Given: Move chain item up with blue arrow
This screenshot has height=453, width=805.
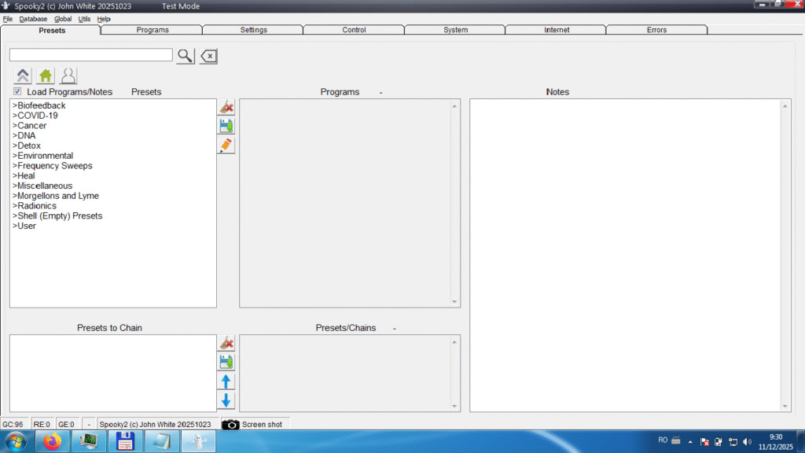Looking at the screenshot, I should [226, 381].
